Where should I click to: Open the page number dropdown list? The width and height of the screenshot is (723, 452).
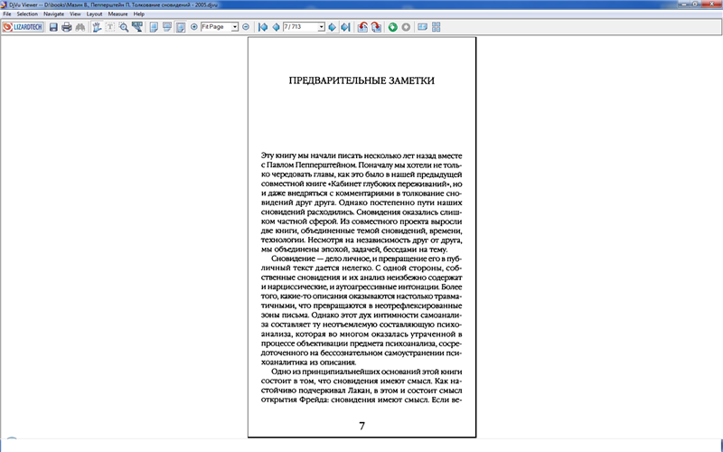(321, 27)
